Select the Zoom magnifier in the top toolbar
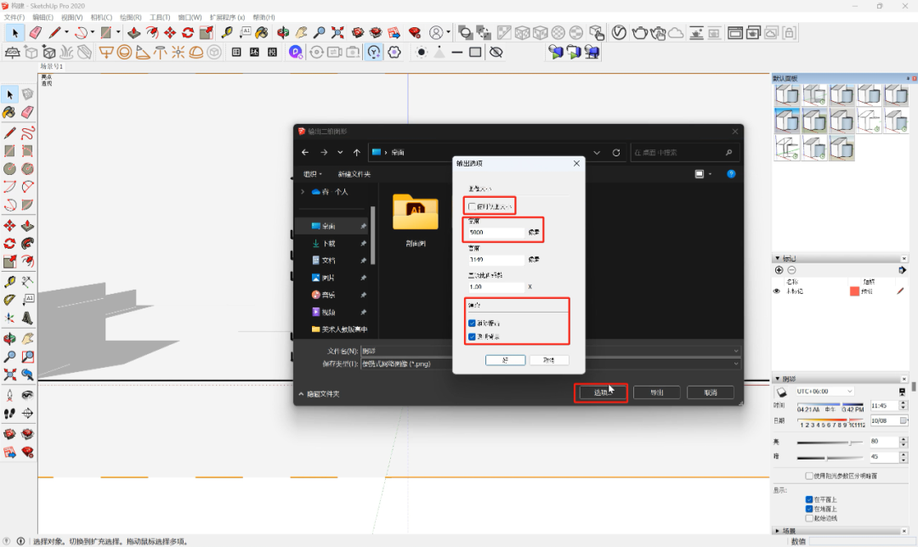Viewport: 918px width, 547px height. (x=319, y=33)
